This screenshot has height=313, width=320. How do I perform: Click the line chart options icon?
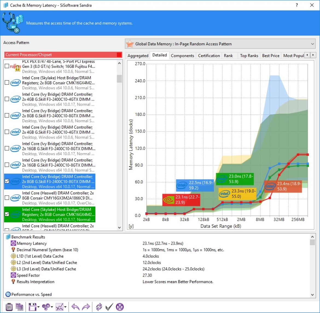click(x=59, y=307)
